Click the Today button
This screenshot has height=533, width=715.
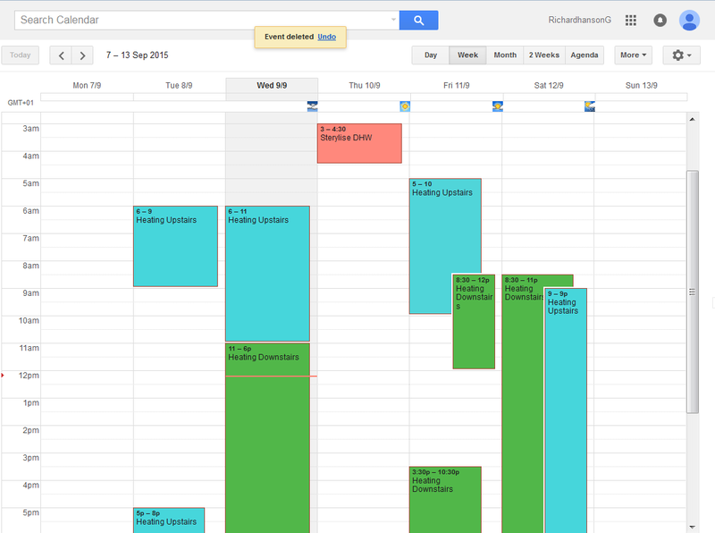pos(20,55)
